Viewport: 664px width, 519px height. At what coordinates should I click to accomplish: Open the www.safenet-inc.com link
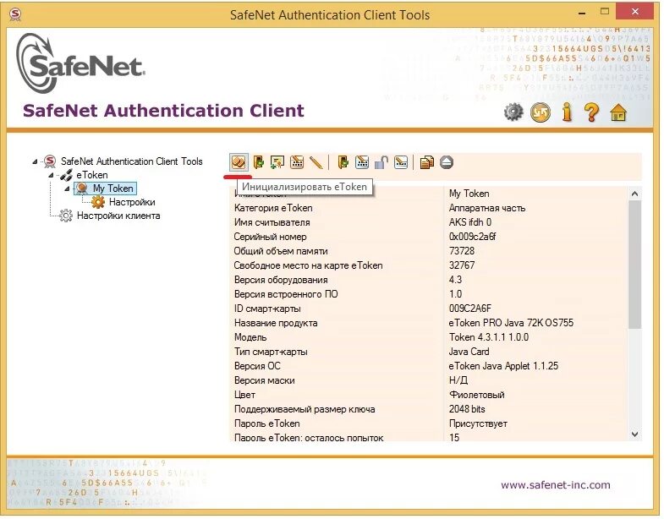[555, 484]
